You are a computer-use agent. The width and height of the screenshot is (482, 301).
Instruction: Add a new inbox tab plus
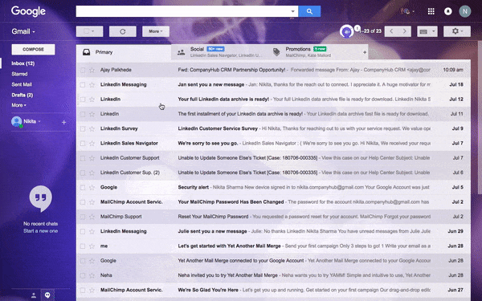[x=365, y=52]
